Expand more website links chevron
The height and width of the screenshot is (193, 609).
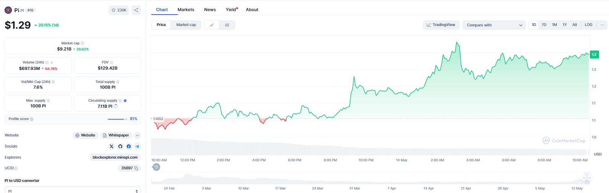pos(138,135)
